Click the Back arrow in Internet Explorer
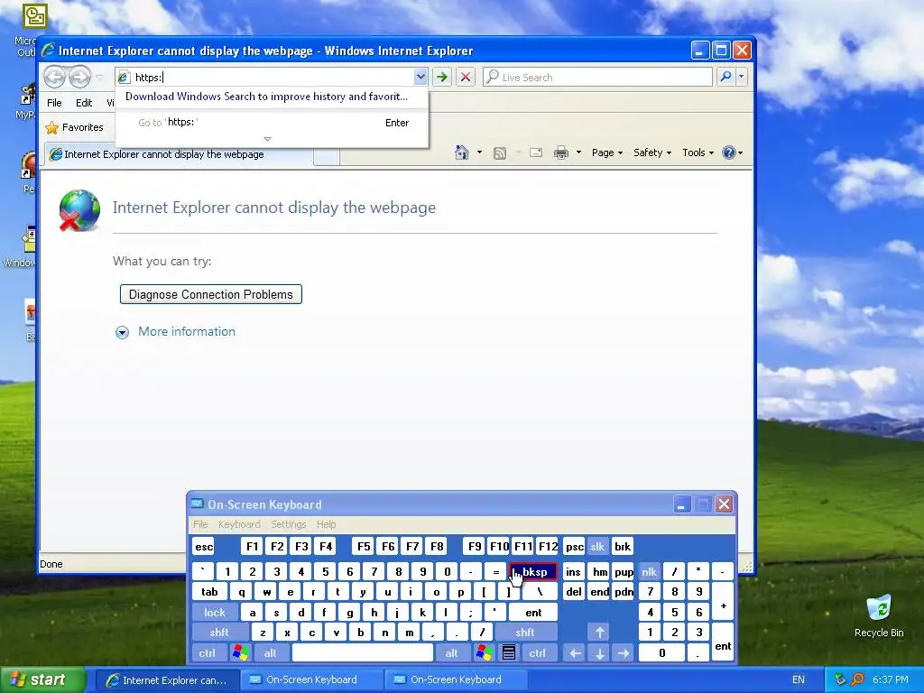924x693 pixels. coord(55,78)
